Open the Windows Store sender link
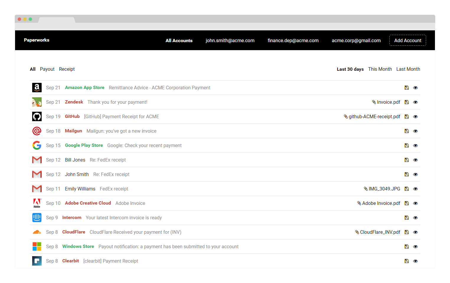This screenshot has width=450, height=283. [78, 246]
